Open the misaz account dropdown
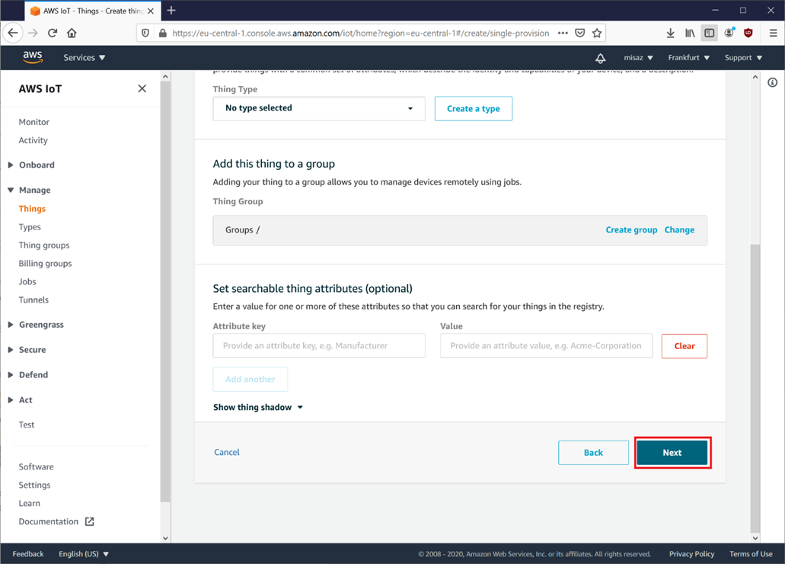Viewport: 785px width, 564px height. [638, 58]
